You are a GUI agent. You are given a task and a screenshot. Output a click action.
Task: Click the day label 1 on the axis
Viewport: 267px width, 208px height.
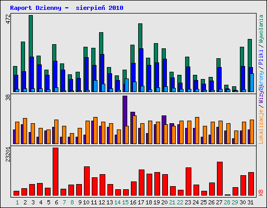click(17, 202)
